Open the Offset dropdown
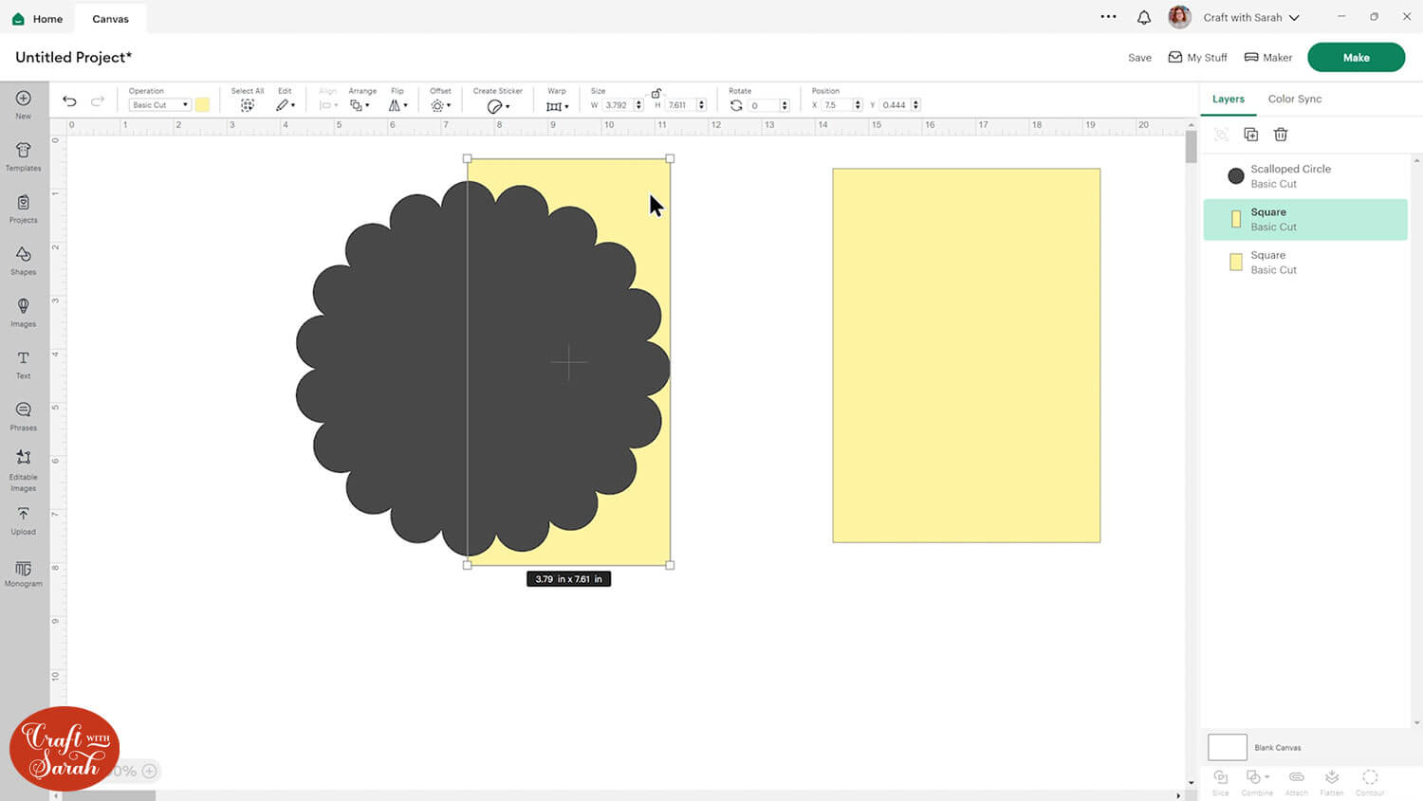The width and height of the screenshot is (1423, 801). pyautogui.click(x=440, y=105)
